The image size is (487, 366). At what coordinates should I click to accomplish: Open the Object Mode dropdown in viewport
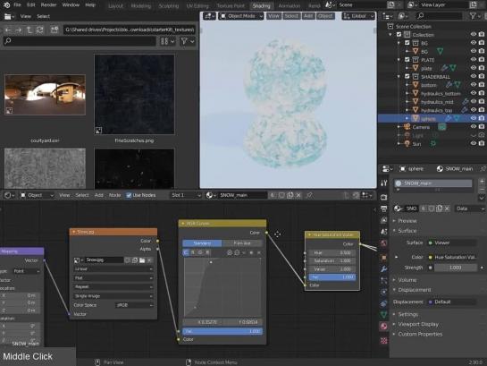coord(241,16)
